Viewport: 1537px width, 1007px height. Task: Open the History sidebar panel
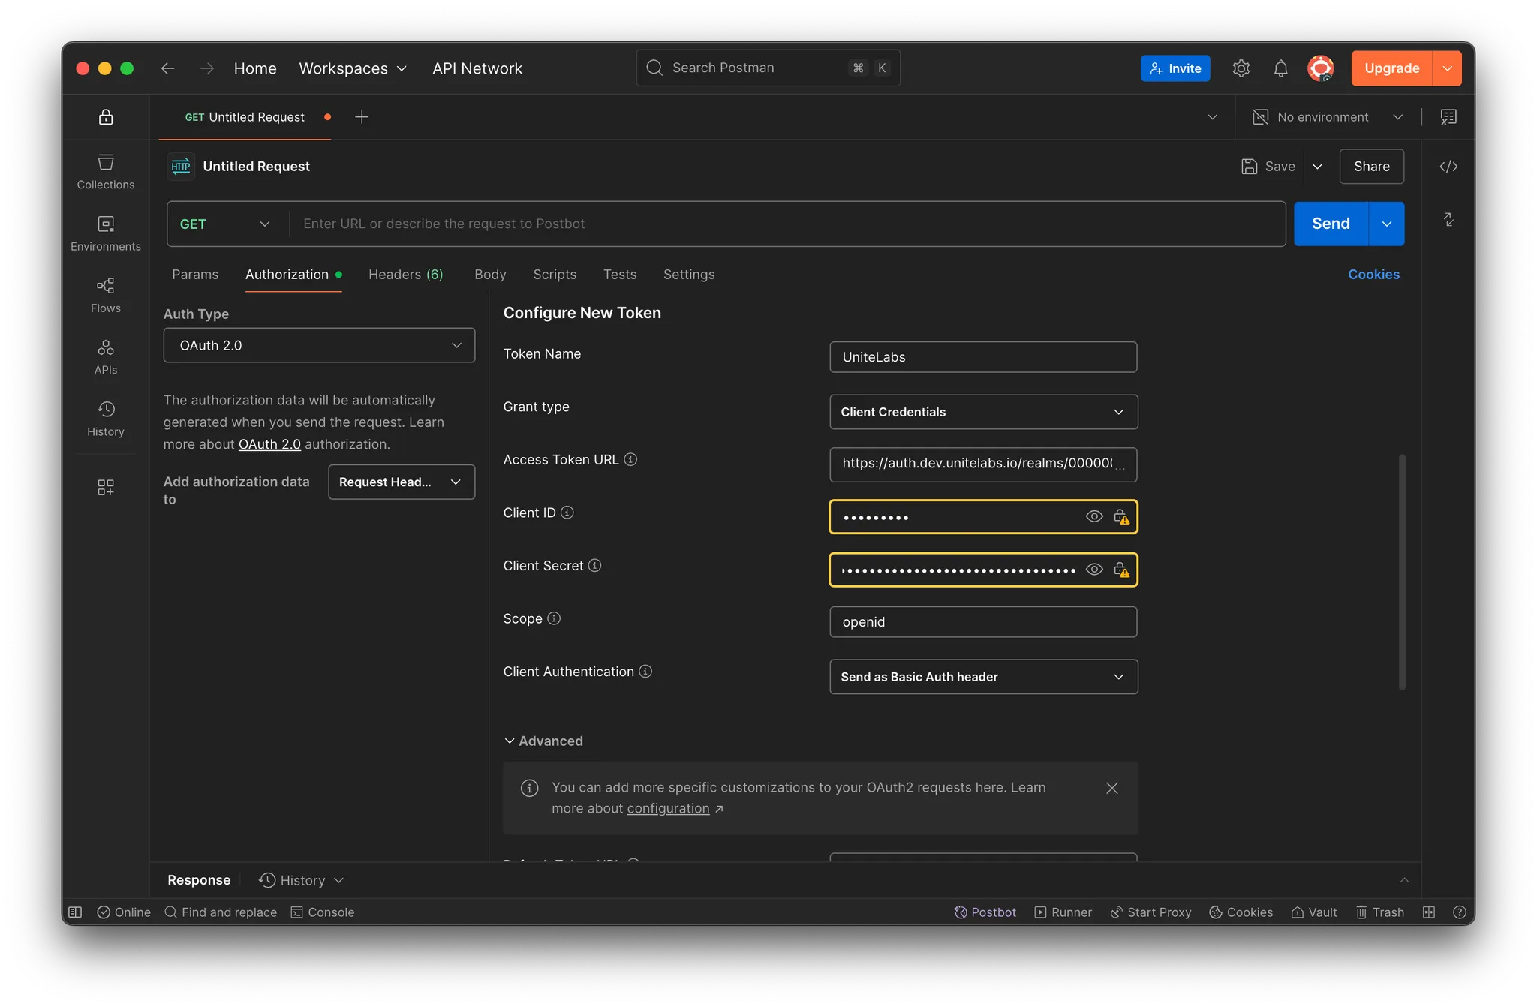pos(105,419)
